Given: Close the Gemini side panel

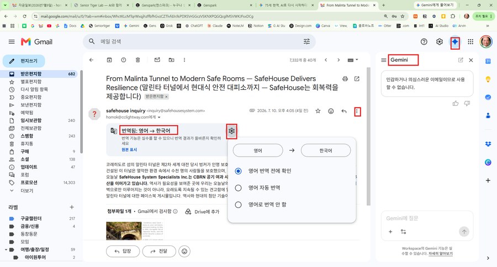Looking at the screenshot, I should pos(471,60).
